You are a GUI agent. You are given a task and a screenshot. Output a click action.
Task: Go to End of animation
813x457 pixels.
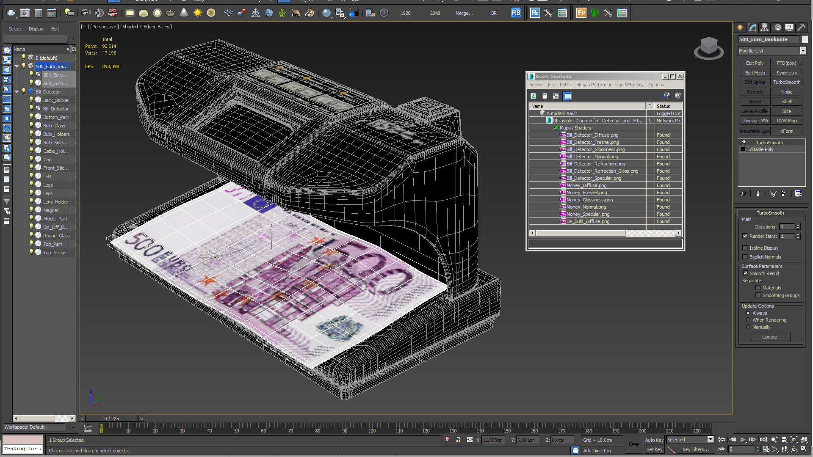click(763, 440)
